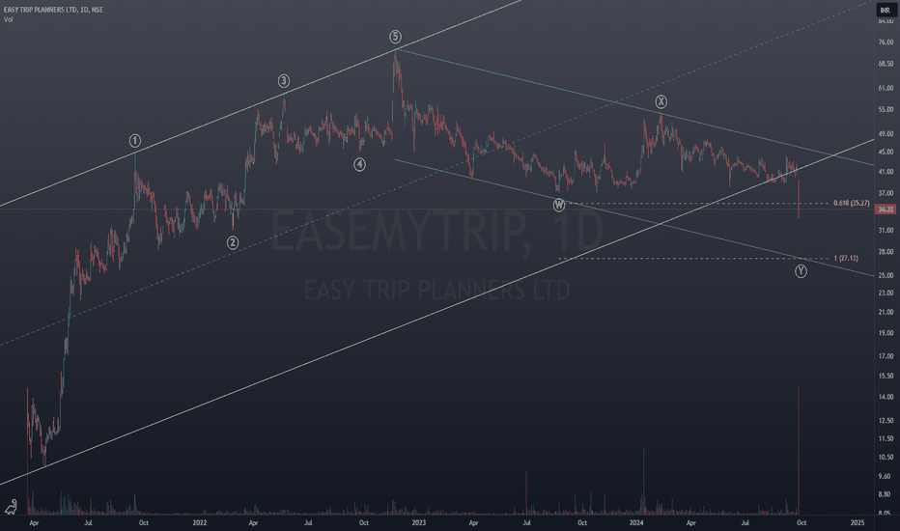Click the 8.80 price axis label
The width and height of the screenshot is (900, 531).
click(886, 494)
